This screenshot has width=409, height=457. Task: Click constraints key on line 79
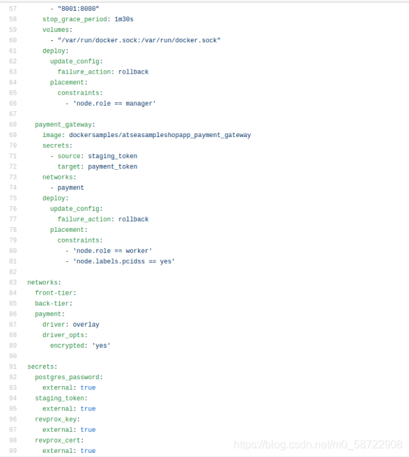pos(79,241)
